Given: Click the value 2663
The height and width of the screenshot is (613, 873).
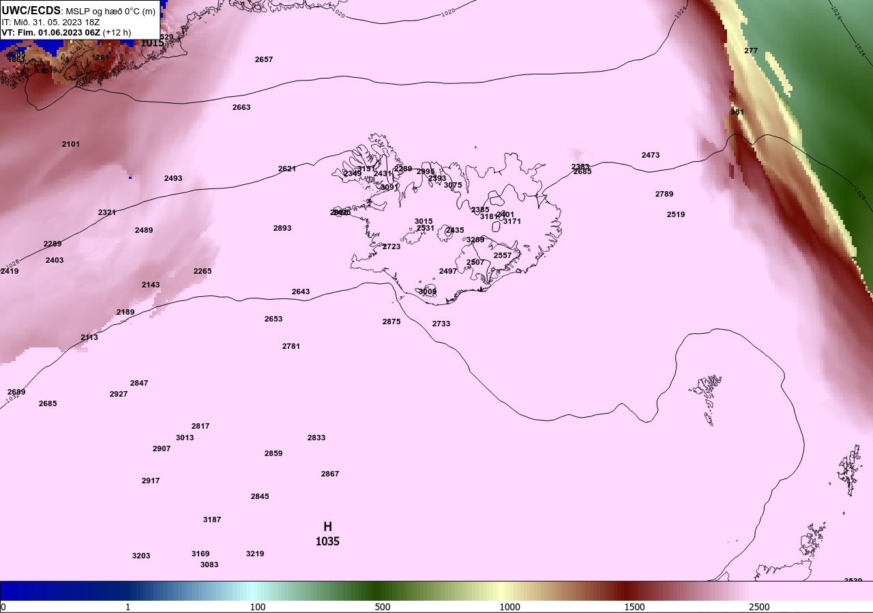Looking at the screenshot, I should tap(241, 107).
